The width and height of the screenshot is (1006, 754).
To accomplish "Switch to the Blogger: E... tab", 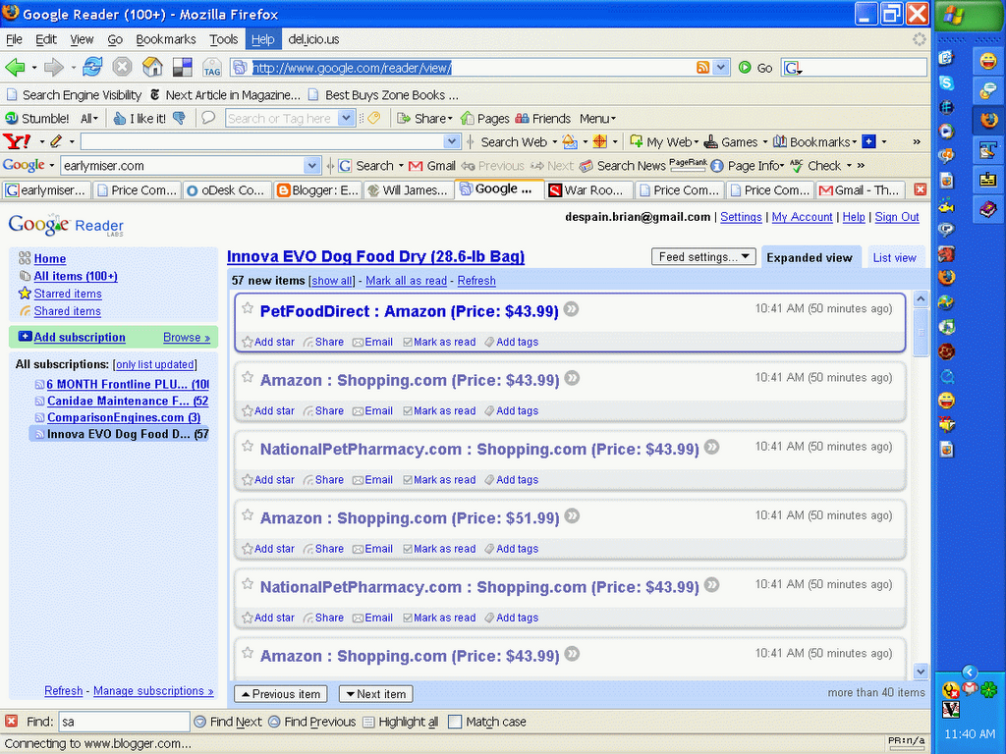I will point(317,190).
